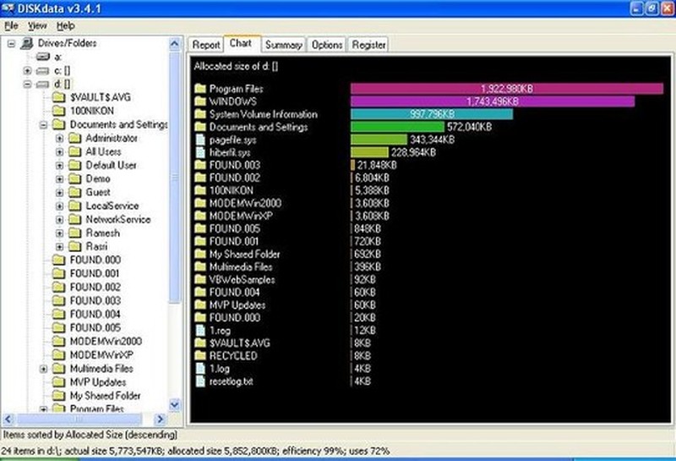Select MODEMWin2000 in the folder tree
676x461 pixels.
click(x=106, y=342)
